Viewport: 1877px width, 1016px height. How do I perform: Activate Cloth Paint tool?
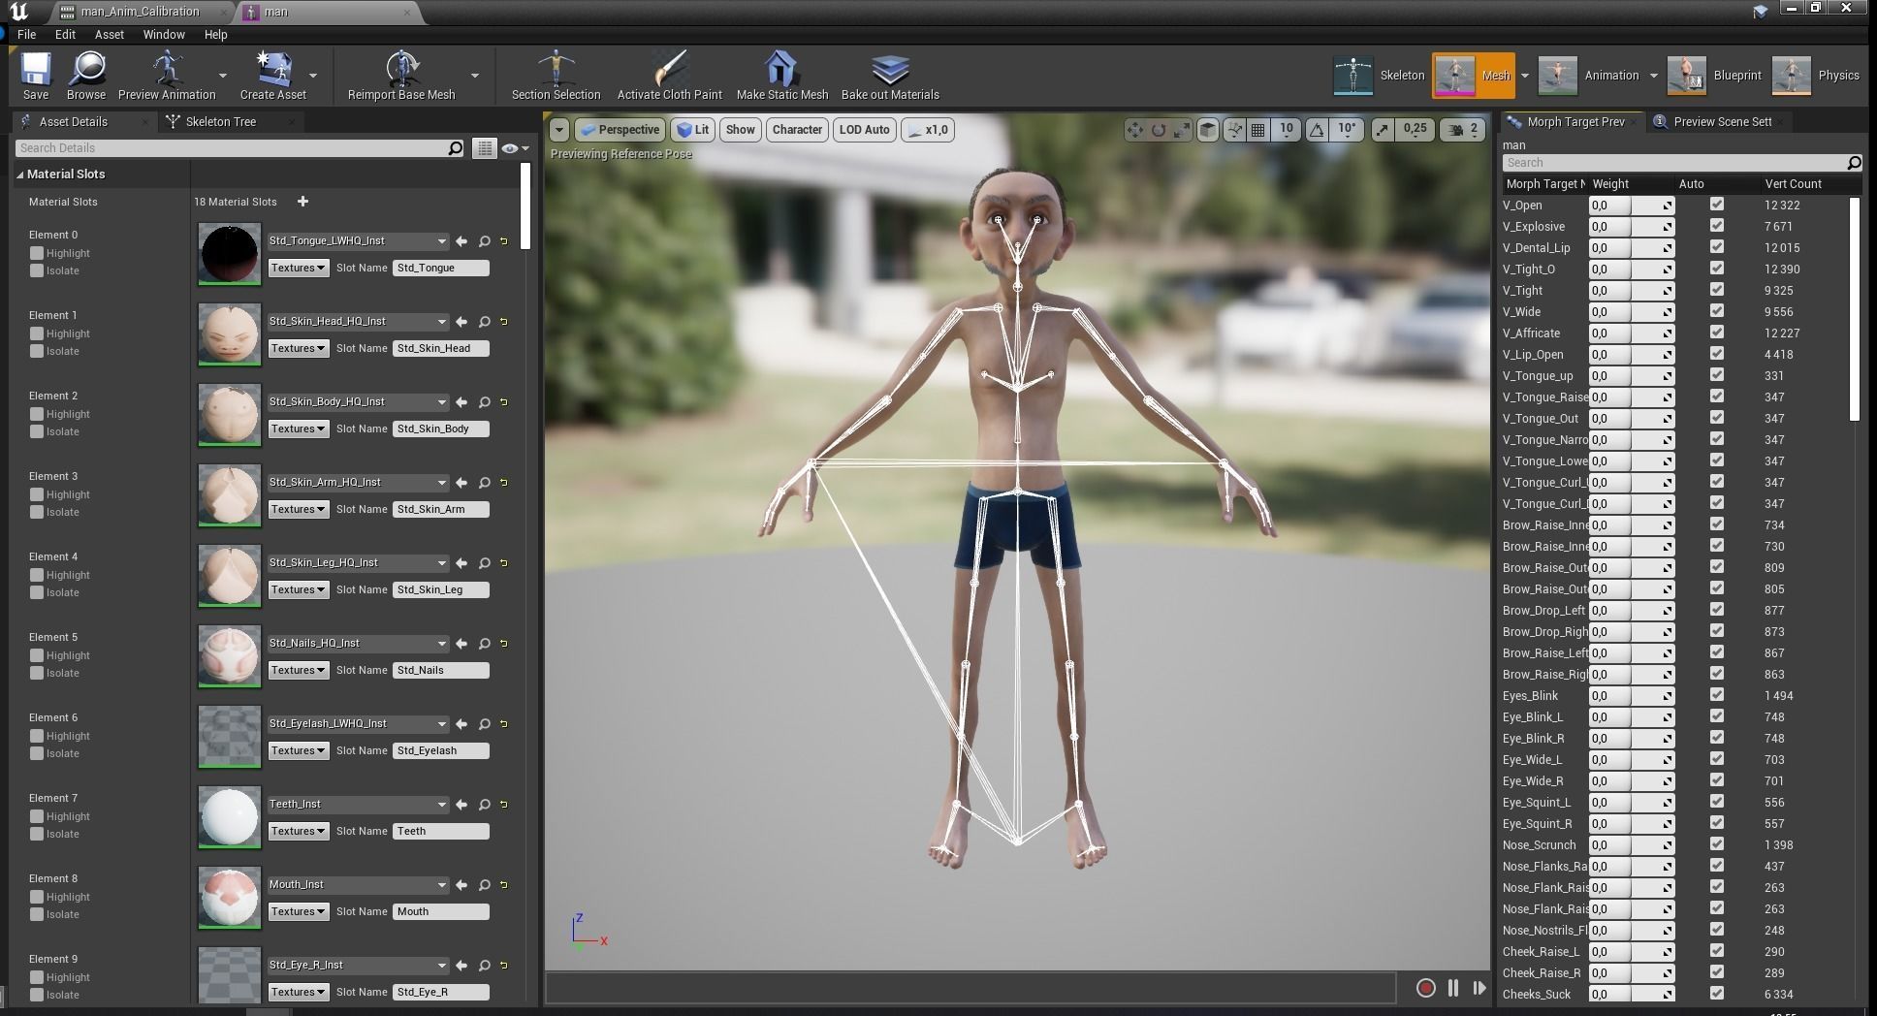coord(669,76)
